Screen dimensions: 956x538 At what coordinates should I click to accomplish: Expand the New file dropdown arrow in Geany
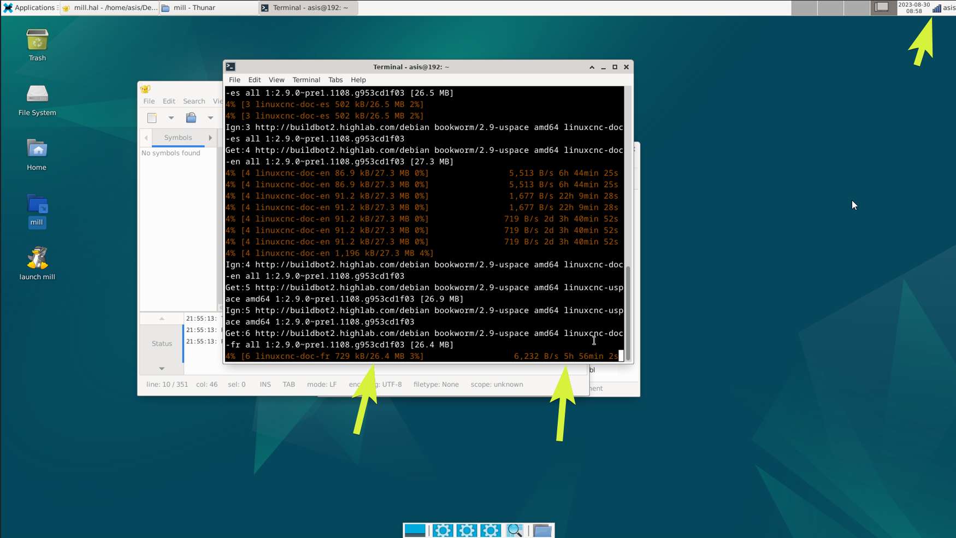171,118
